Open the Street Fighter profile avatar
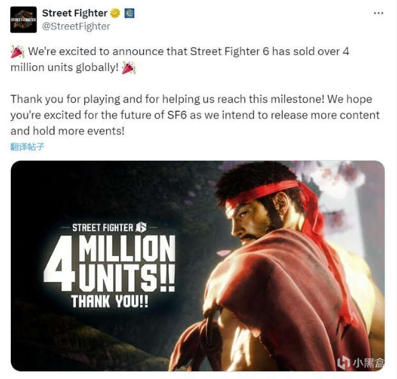 tap(23, 19)
